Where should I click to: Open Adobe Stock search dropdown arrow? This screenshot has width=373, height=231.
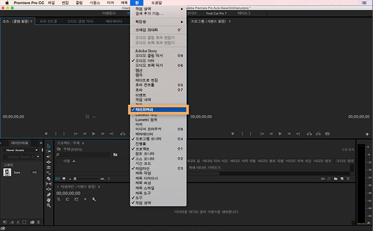tap(38, 157)
